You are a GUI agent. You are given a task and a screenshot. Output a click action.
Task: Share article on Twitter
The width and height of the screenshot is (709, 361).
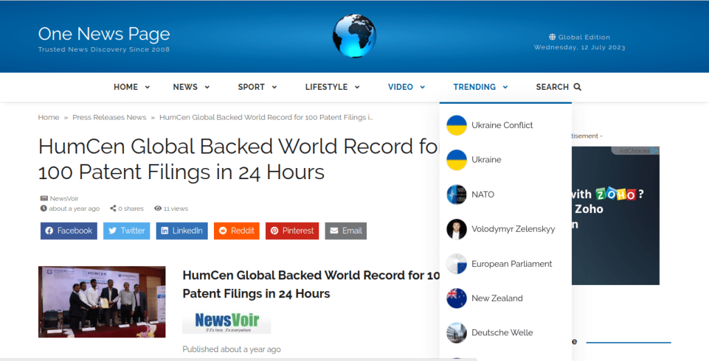[x=127, y=231]
